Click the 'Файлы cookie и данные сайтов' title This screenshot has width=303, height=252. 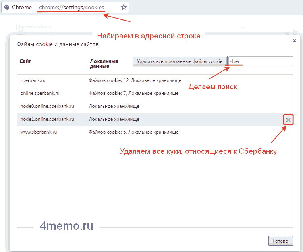click(58, 44)
